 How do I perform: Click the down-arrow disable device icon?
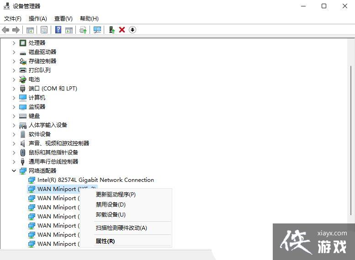(132, 30)
